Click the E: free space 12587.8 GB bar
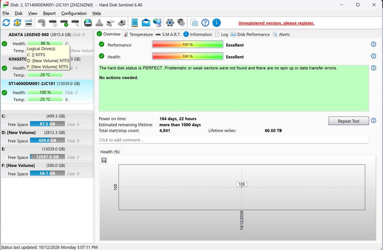Image resolution: width=383 pixels, height=250 pixels. tap(47, 157)
